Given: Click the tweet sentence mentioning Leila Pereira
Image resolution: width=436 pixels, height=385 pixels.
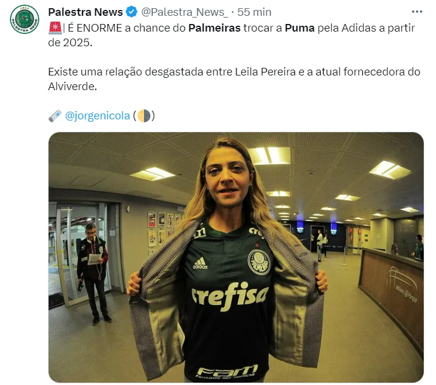Looking at the screenshot, I should [234, 79].
